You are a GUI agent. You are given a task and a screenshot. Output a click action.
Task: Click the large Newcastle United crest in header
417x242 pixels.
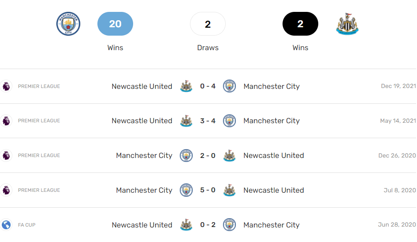[347, 24]
